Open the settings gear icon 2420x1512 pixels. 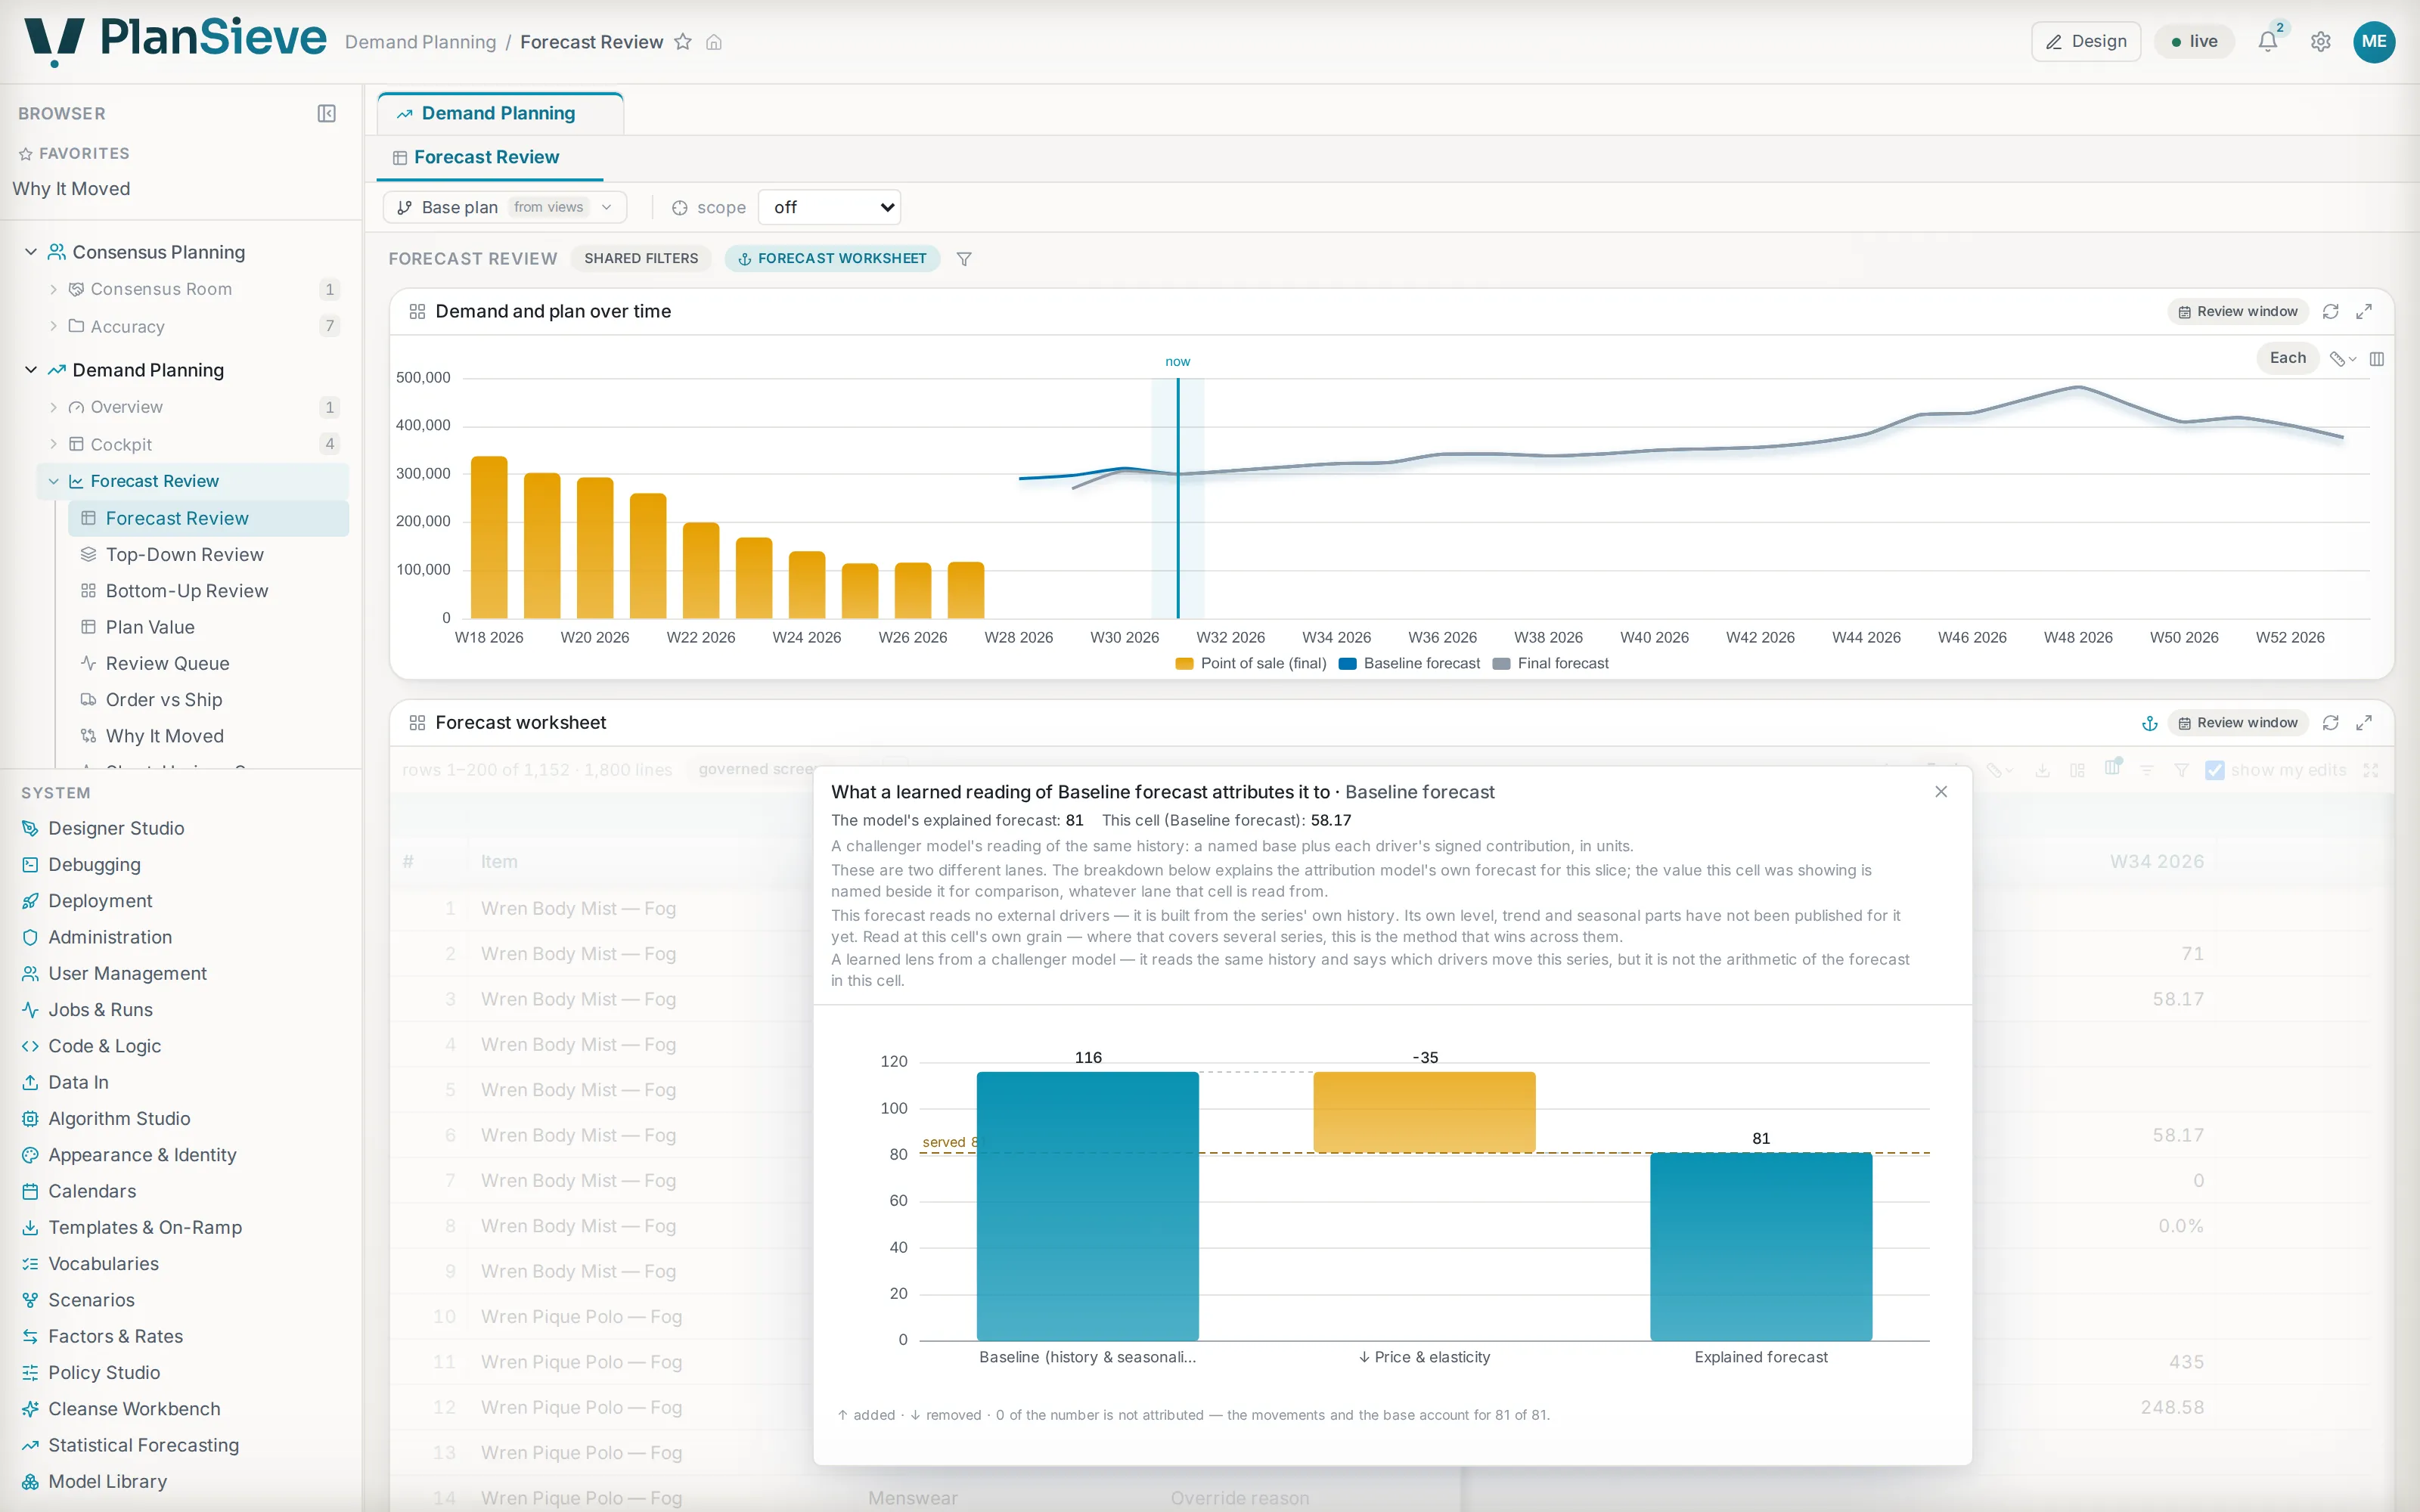coord(2320,42)
